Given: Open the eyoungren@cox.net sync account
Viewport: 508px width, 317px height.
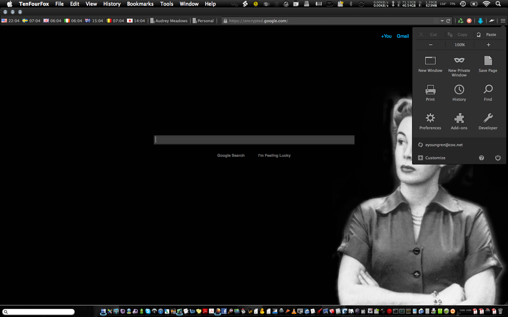Looking at the screenshot, I should 440,145.
